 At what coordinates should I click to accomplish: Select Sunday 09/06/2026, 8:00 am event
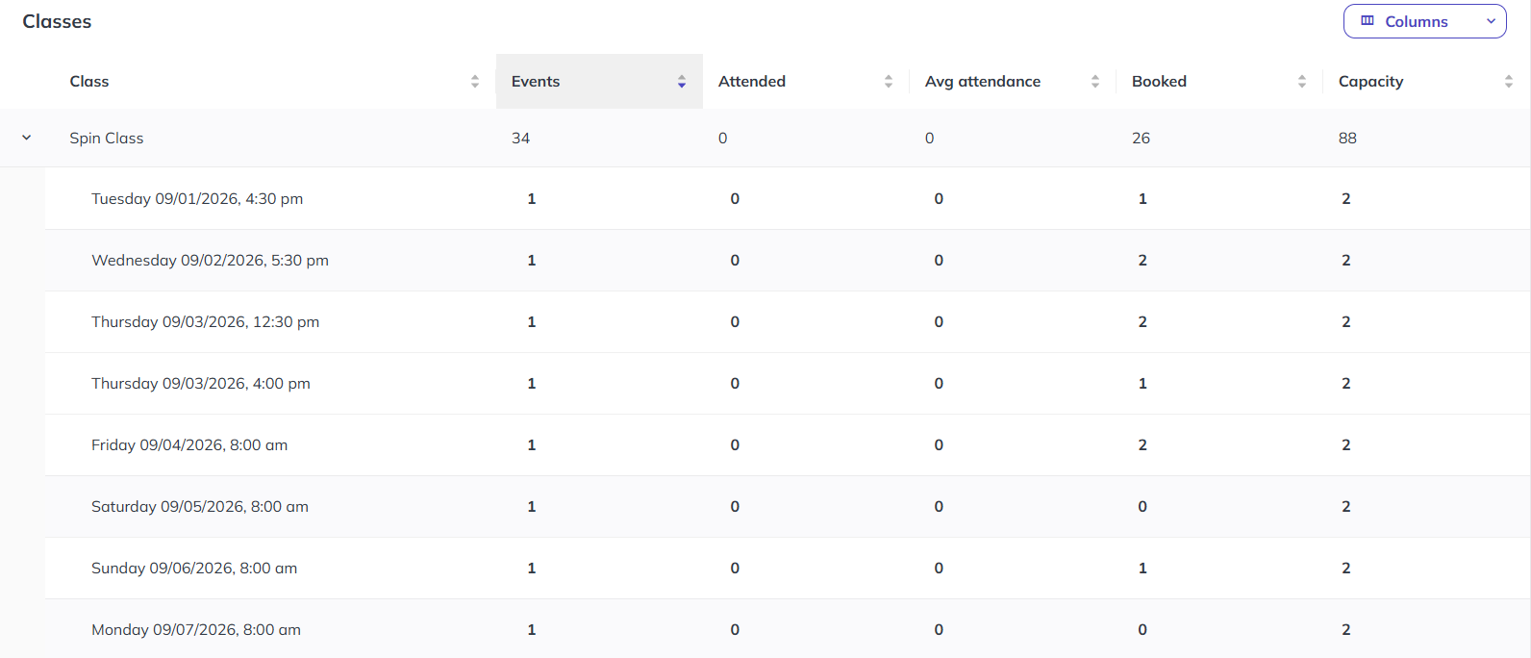(x=194, y=568)
